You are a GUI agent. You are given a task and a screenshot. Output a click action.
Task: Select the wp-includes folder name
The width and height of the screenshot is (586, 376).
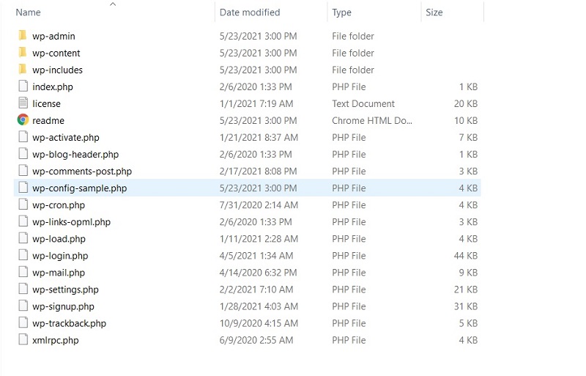coord(57,70)
